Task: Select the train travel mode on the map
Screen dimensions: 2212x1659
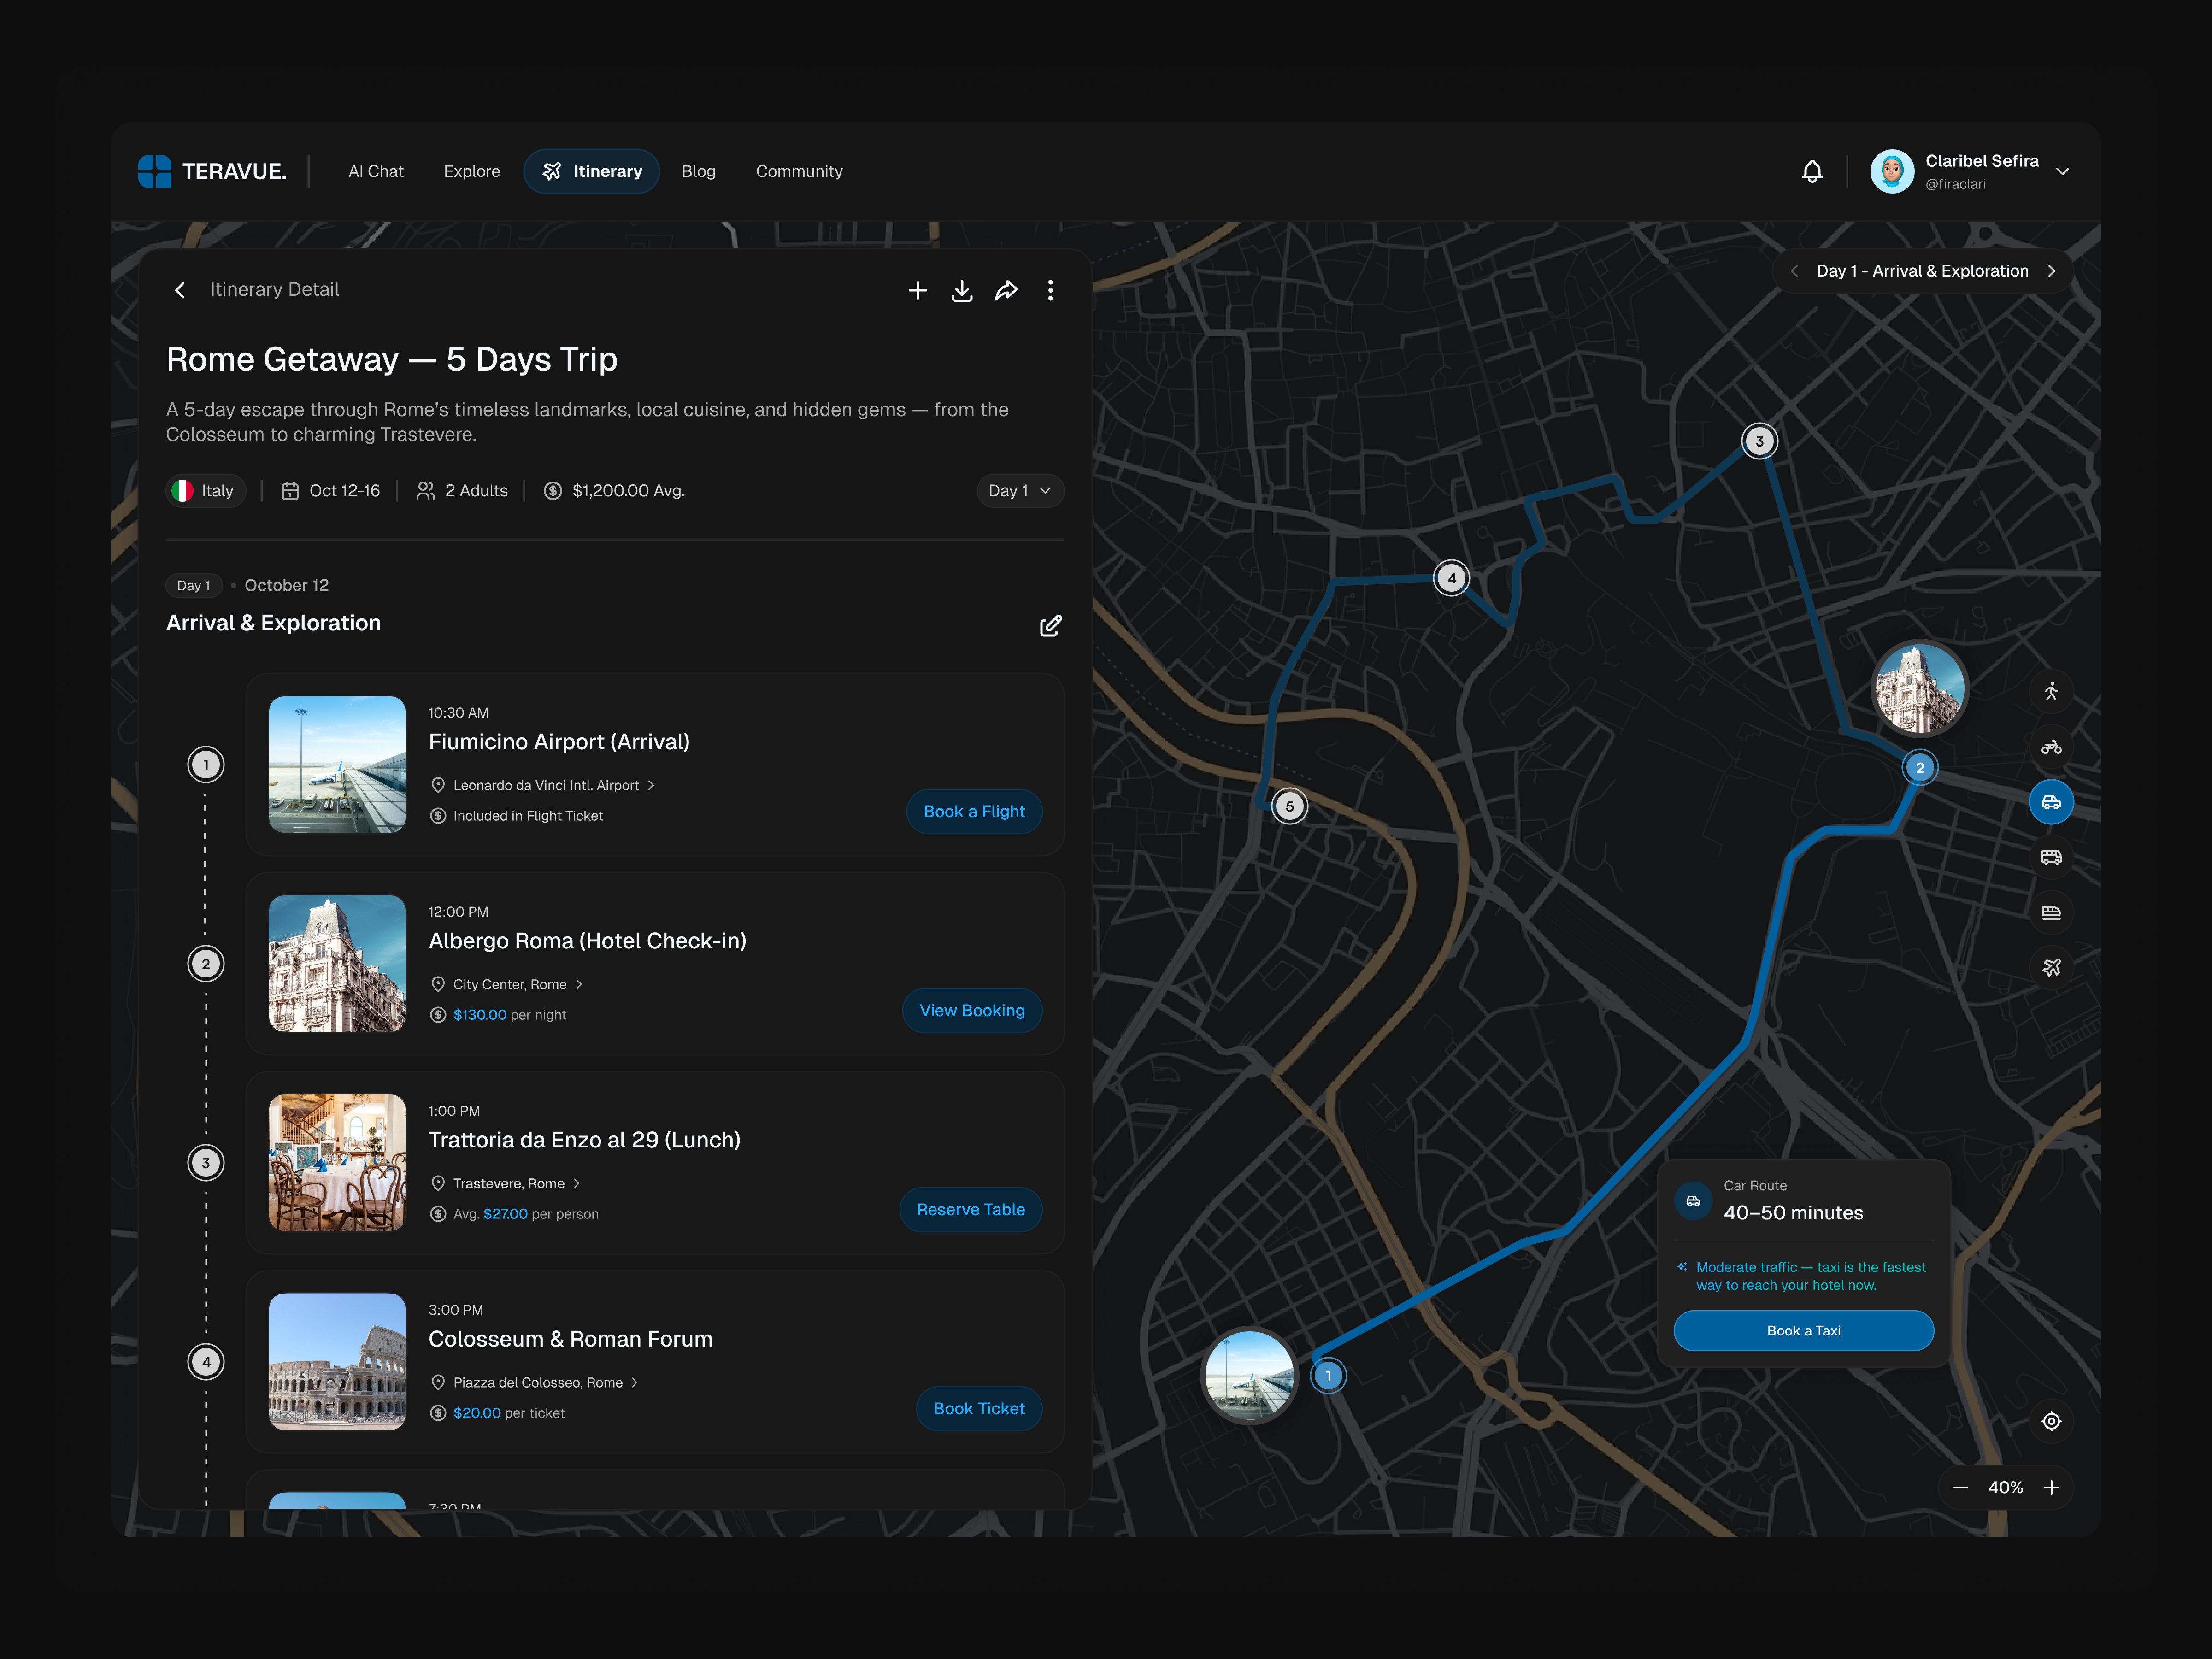Action: coord(2051,911)
